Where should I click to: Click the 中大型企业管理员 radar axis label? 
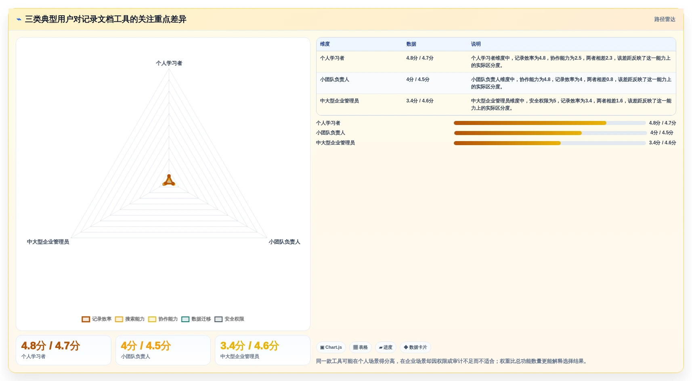click(x=48, y=242)
